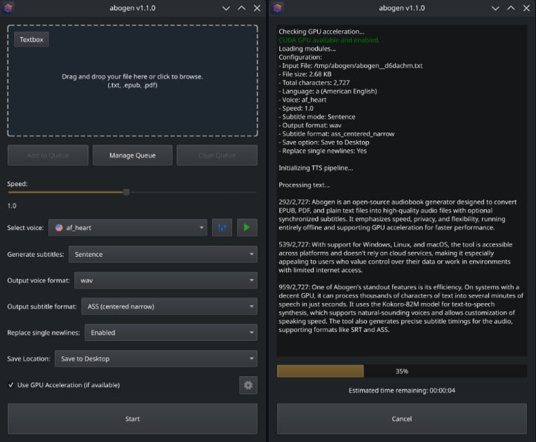Open the Output voice format wav dropdown
536x442 pixels.
pyautogui.click(x=166, y=281)
